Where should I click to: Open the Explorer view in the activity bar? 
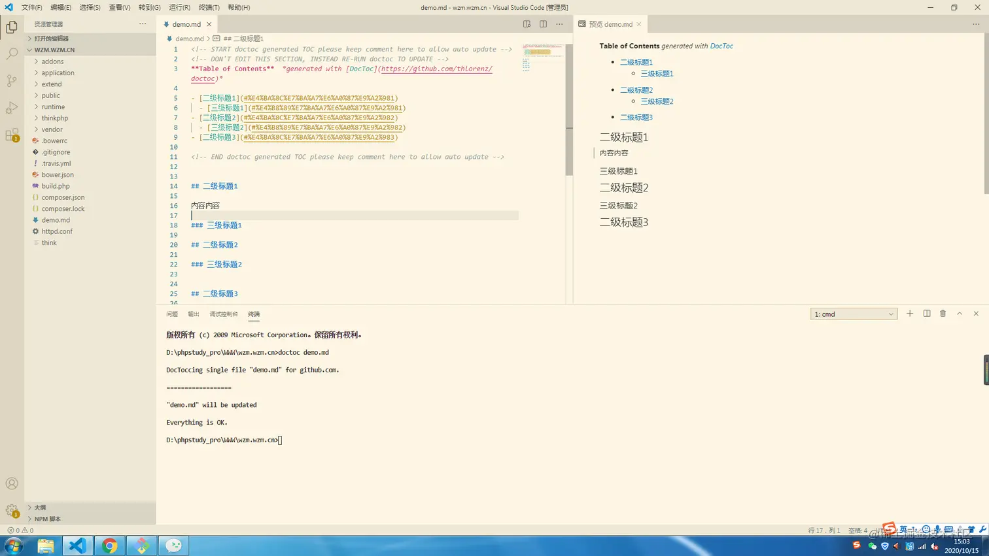[12, 27]
